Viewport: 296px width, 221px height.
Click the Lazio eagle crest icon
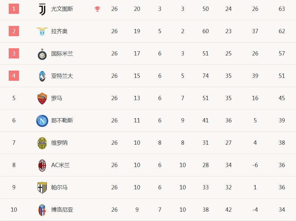(x=42, y=31)
